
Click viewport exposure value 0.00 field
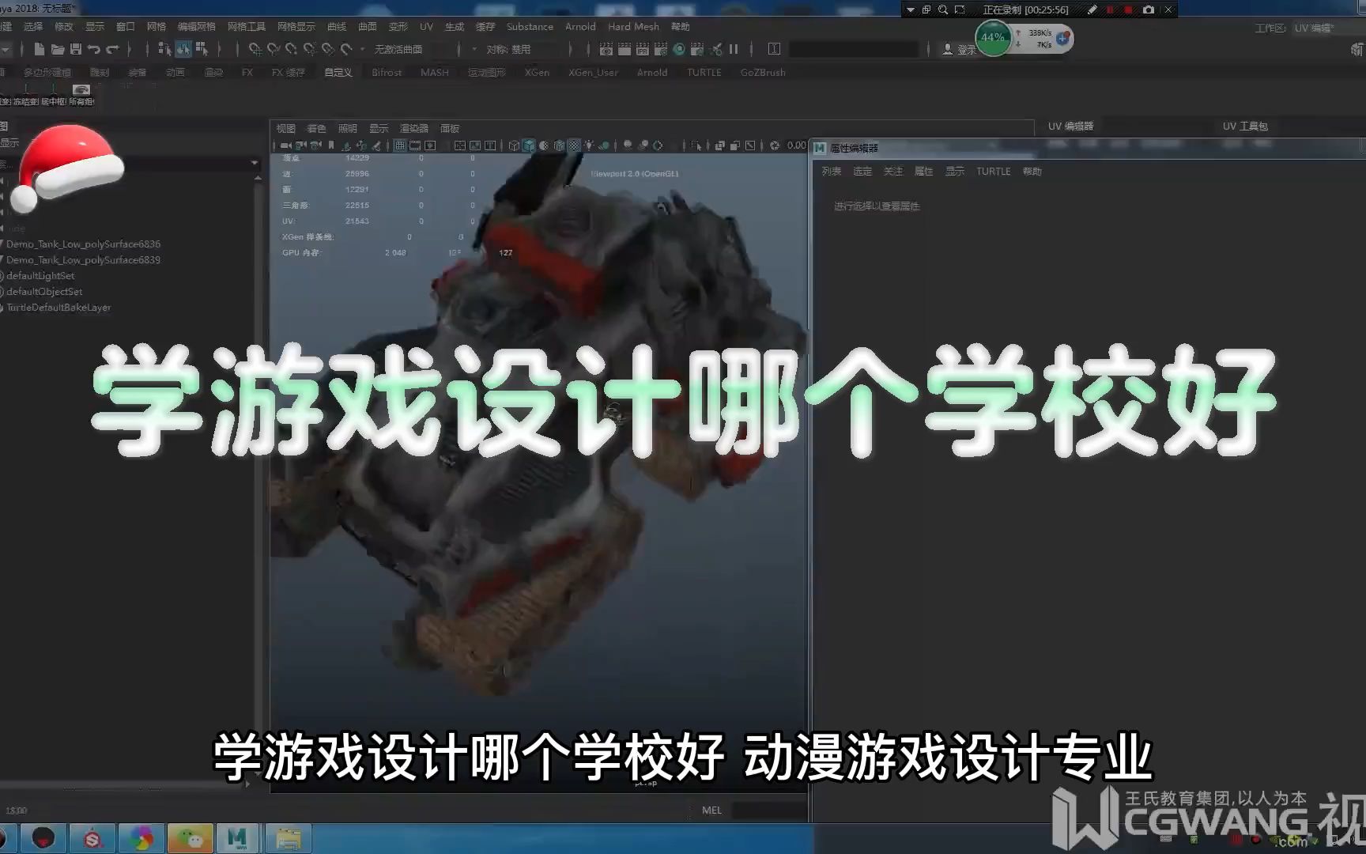click(796, 145)
